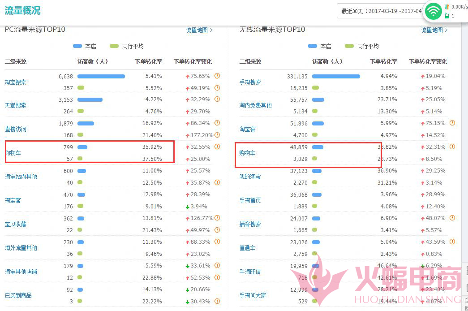Click the warning icon beside 30.43% in 已买到商品 row

click(x=217, y=301)
